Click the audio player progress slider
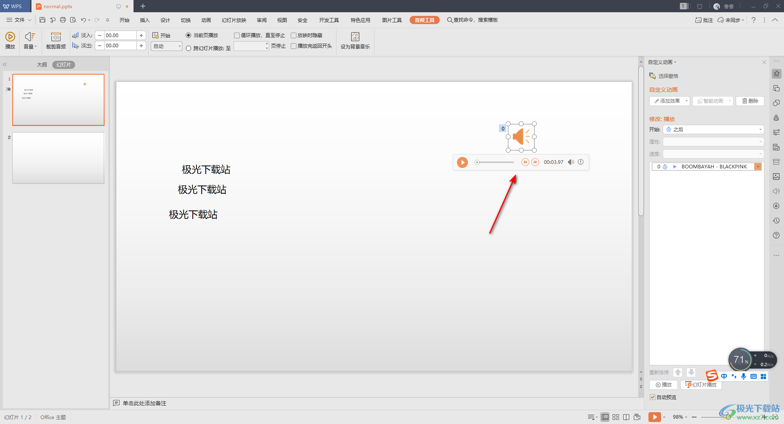The width and height of the screenshot is (784, 424). (494, 162)
